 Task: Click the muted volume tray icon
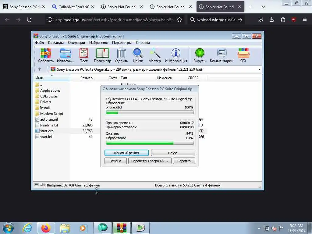coord(274,229)
